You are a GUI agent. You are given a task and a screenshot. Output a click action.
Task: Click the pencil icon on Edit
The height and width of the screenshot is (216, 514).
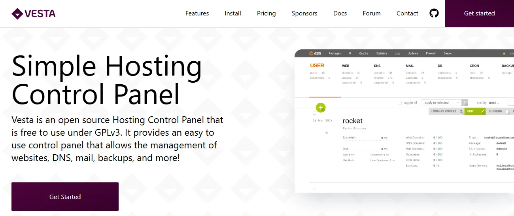pos(482,112)
